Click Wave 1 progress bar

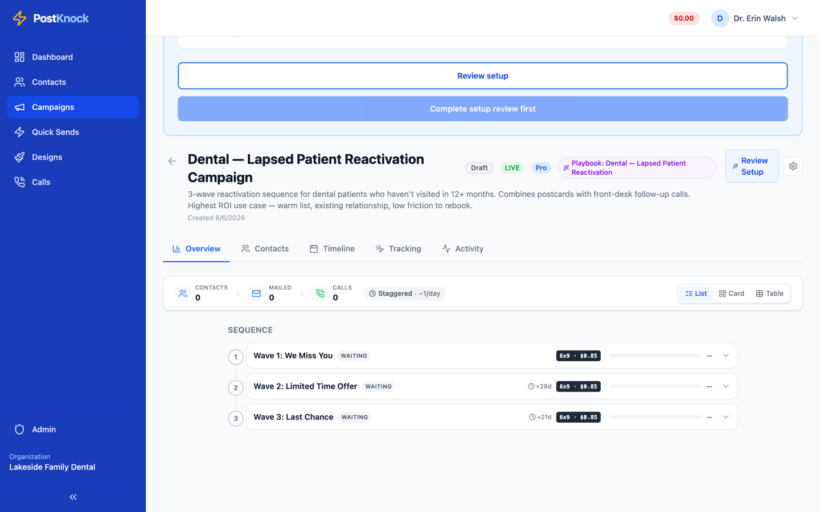655,356
